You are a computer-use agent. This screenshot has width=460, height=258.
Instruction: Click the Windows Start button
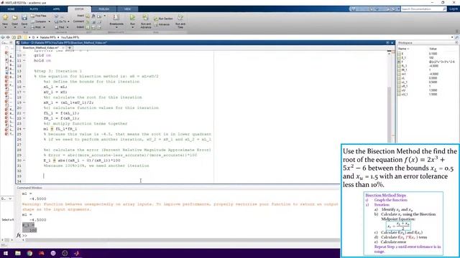click(x=6, y=253)
